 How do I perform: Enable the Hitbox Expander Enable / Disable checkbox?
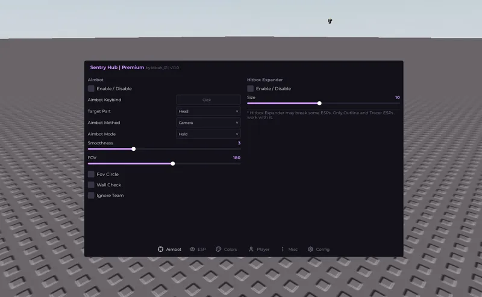click(x=250, y=88)
